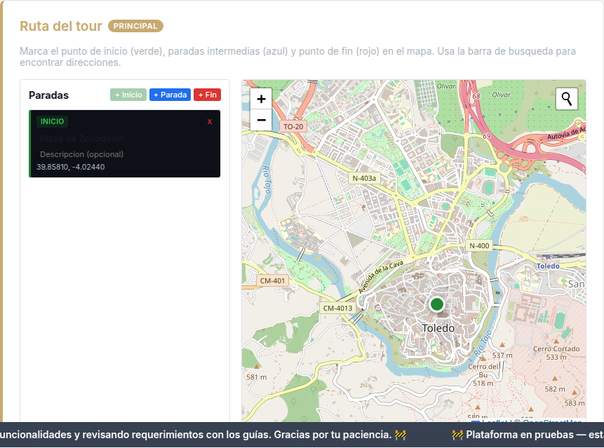The image size is (604, 448).
Task: Click the TO-20 road label on map
Action: 293,127
